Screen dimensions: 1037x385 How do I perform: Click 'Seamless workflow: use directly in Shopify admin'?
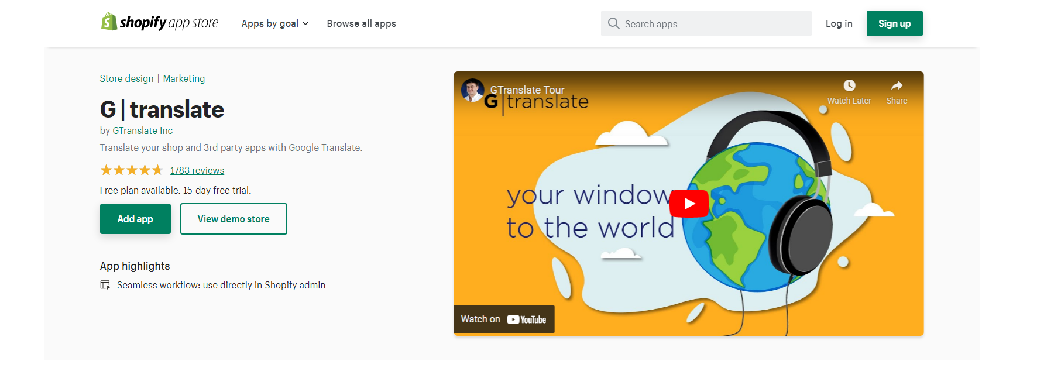click(221, 285)
